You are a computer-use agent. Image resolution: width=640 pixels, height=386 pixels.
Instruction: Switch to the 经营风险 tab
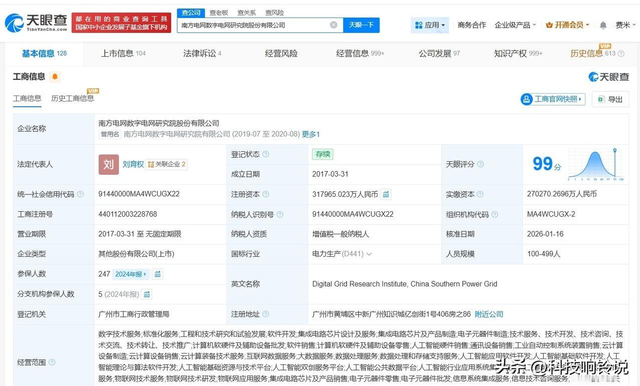281,54
